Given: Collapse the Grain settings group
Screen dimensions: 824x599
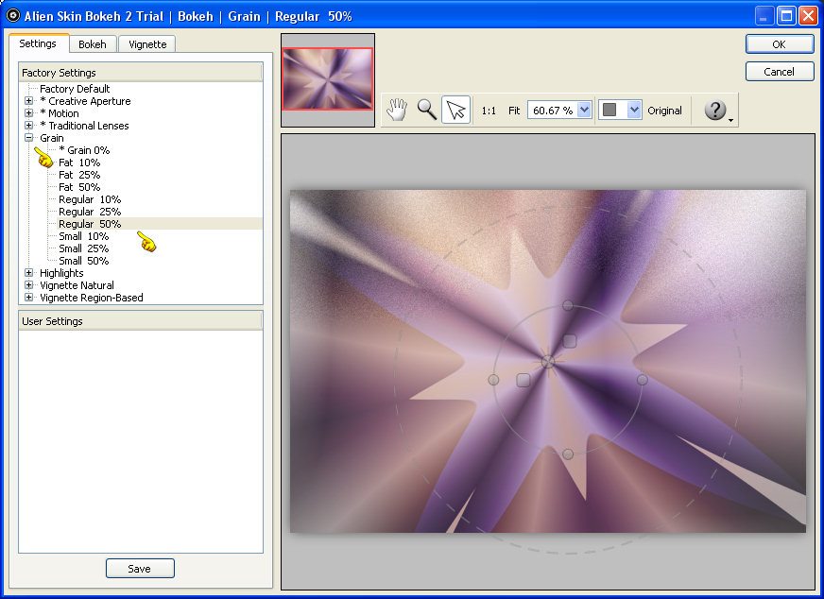Looking at the screenshot, I should (x=28, y=138).
